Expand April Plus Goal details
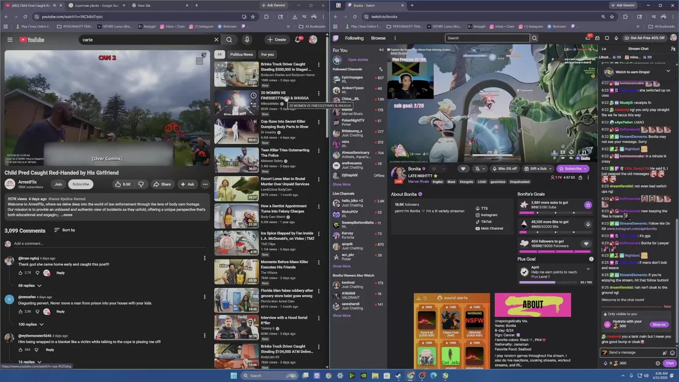The image size is (679, 382). (x=588, y=269)
